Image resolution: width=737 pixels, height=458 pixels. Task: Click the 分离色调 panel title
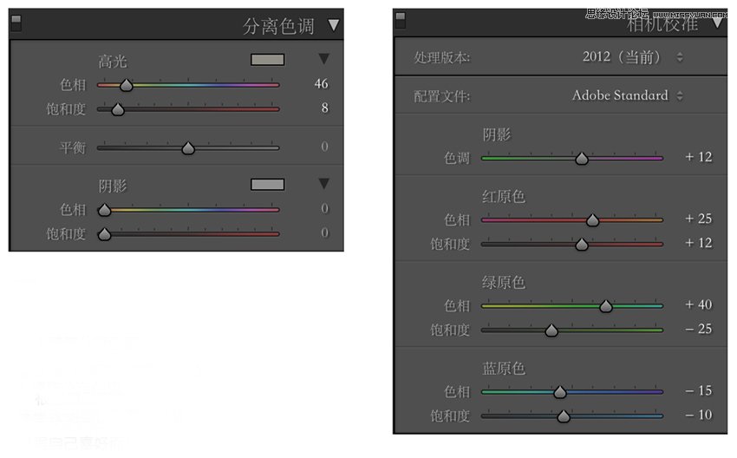(278, 26)
